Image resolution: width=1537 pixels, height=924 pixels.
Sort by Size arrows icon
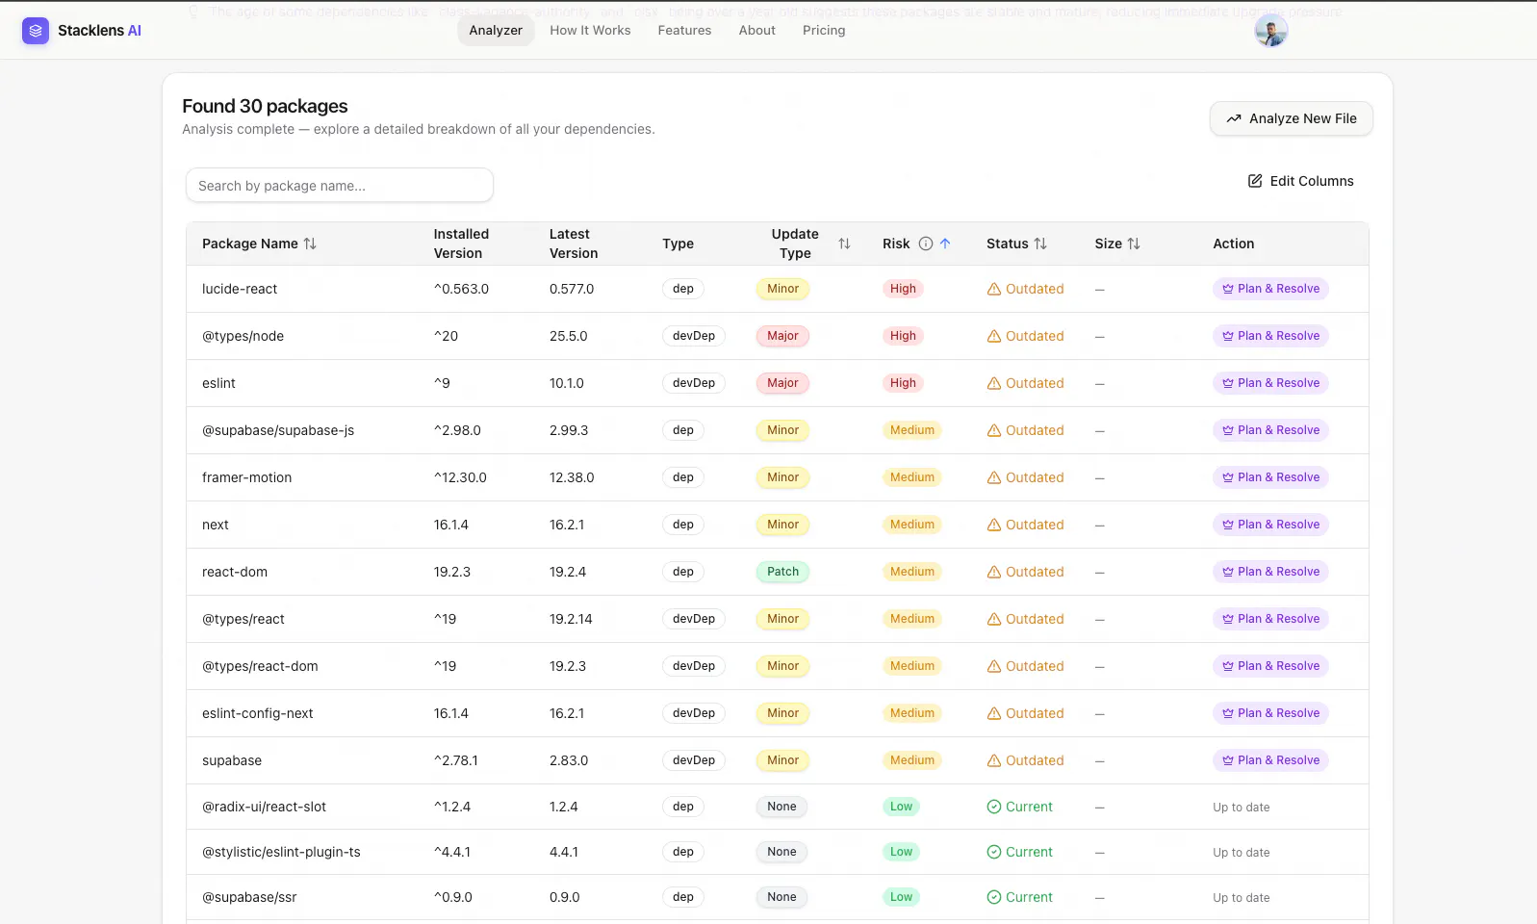[x=1134, y=244]
